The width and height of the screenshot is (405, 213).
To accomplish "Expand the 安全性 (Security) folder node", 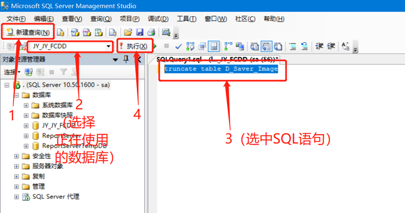I will tap(17, 156).
